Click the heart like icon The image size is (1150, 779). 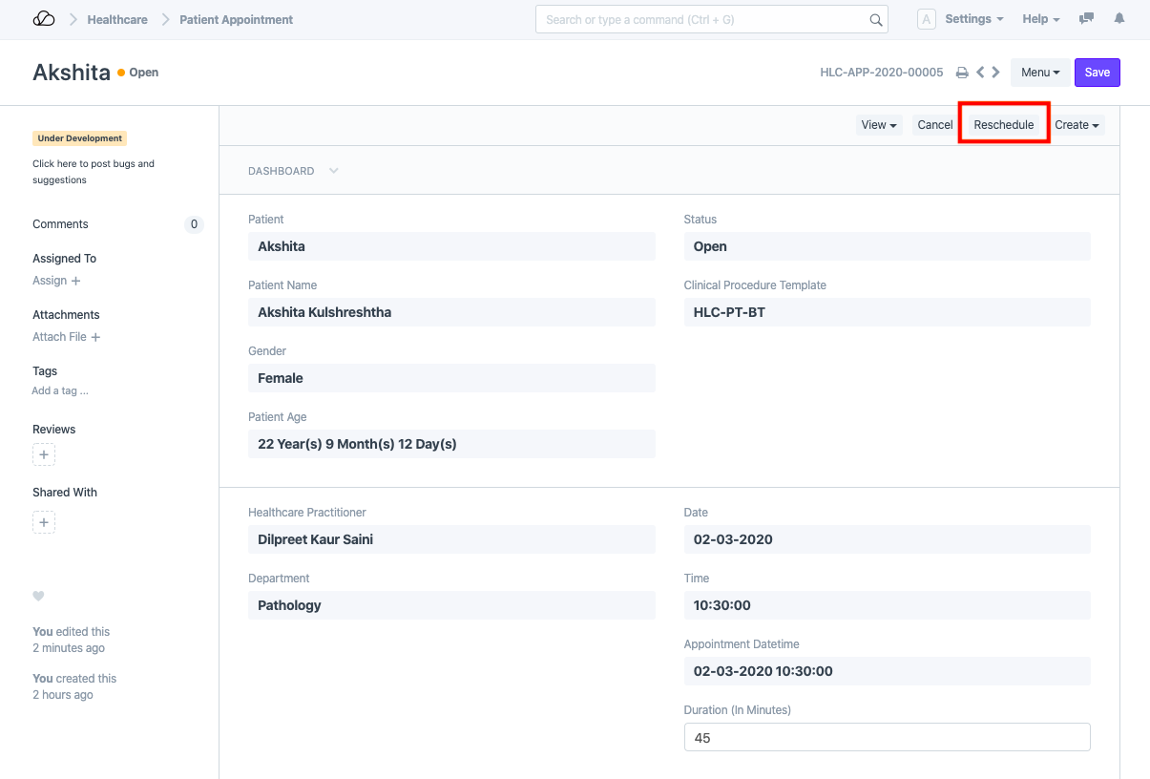(x=39, y=597)
